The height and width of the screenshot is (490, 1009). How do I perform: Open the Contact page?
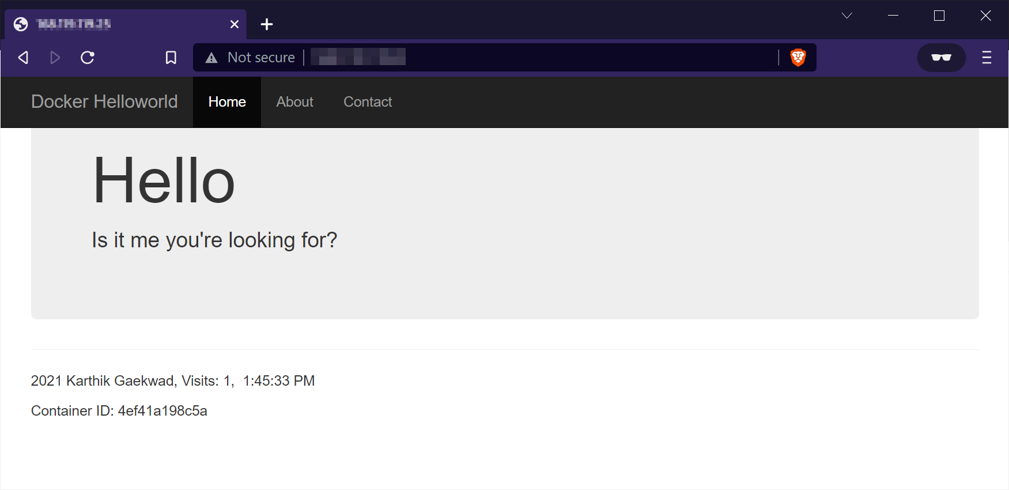click(x=367, y=102)
